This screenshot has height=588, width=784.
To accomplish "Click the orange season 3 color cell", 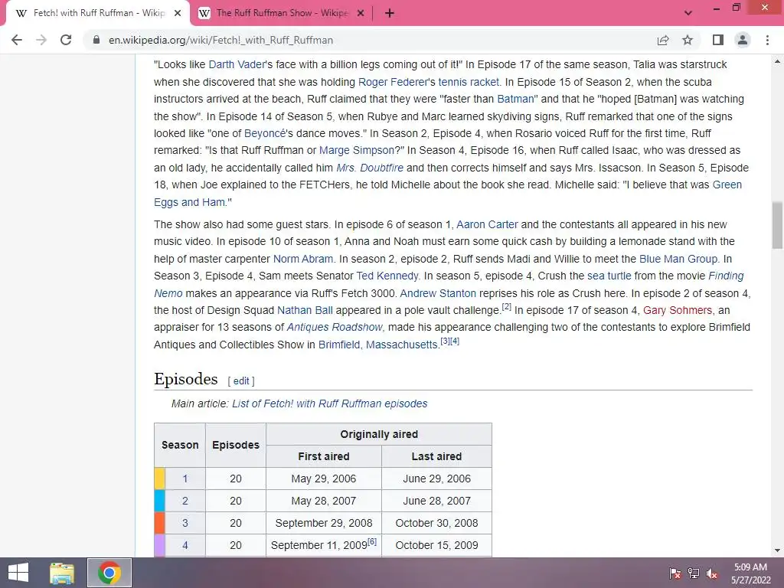I will pyautogui.click(x=159, y=522).
